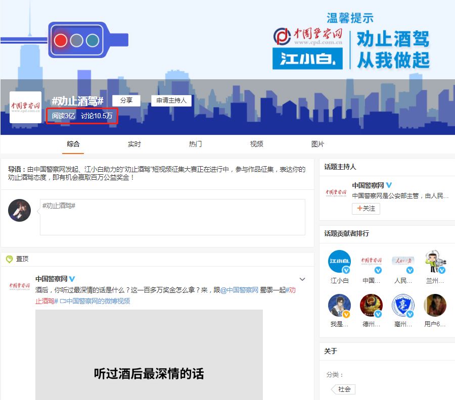Play the 听过酒后最深情的话 video thumbnail
The height and width of the screenshot is (400, 455).
(149, 355)
